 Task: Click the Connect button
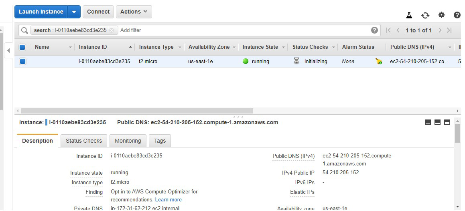pyautogui.click(x=98, y=12)
